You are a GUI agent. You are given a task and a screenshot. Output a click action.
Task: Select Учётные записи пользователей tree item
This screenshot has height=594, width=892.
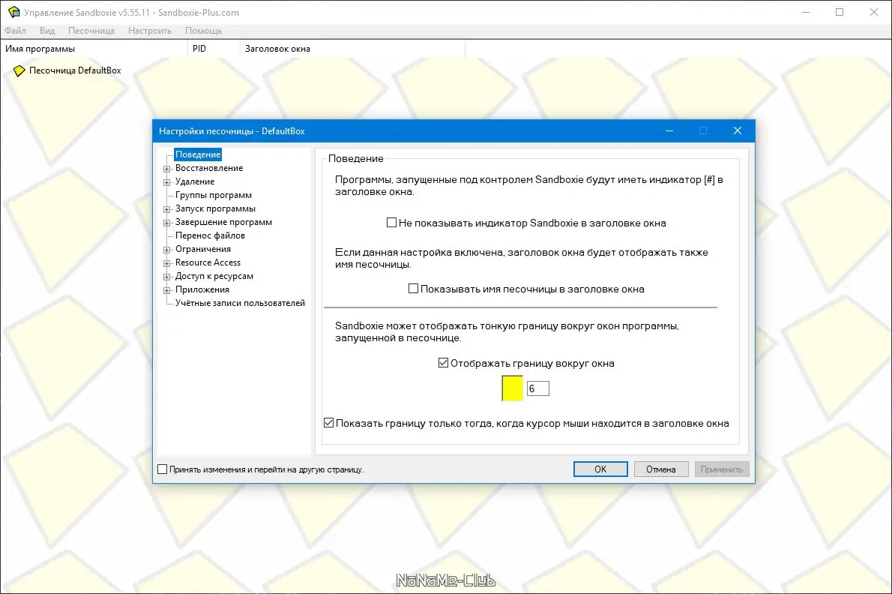240,303
